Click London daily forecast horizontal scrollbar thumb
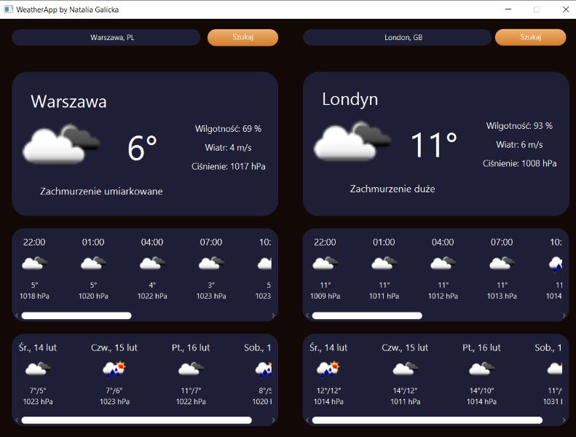This screenshot has height=437, width=576. [427, 420]
